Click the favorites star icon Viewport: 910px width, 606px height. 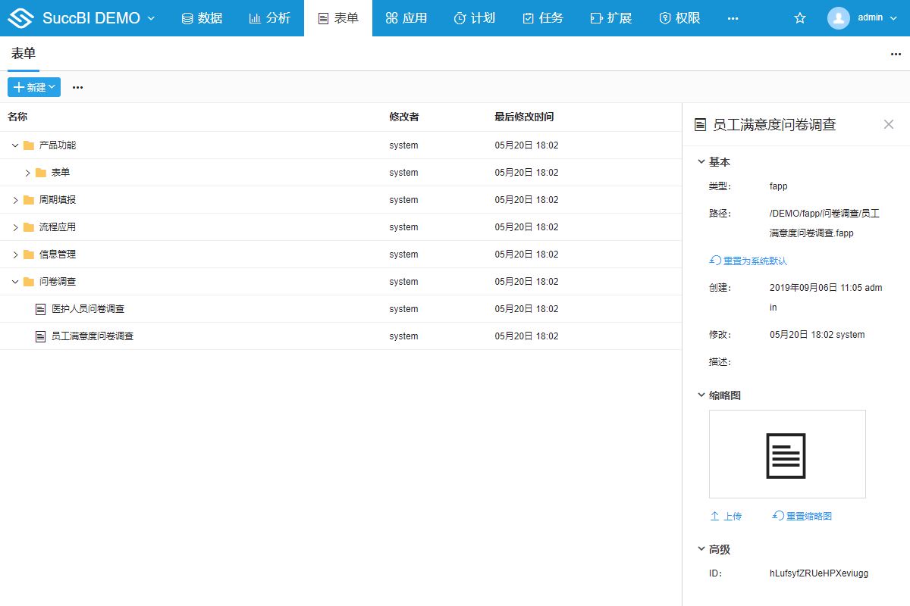point(799,18)
